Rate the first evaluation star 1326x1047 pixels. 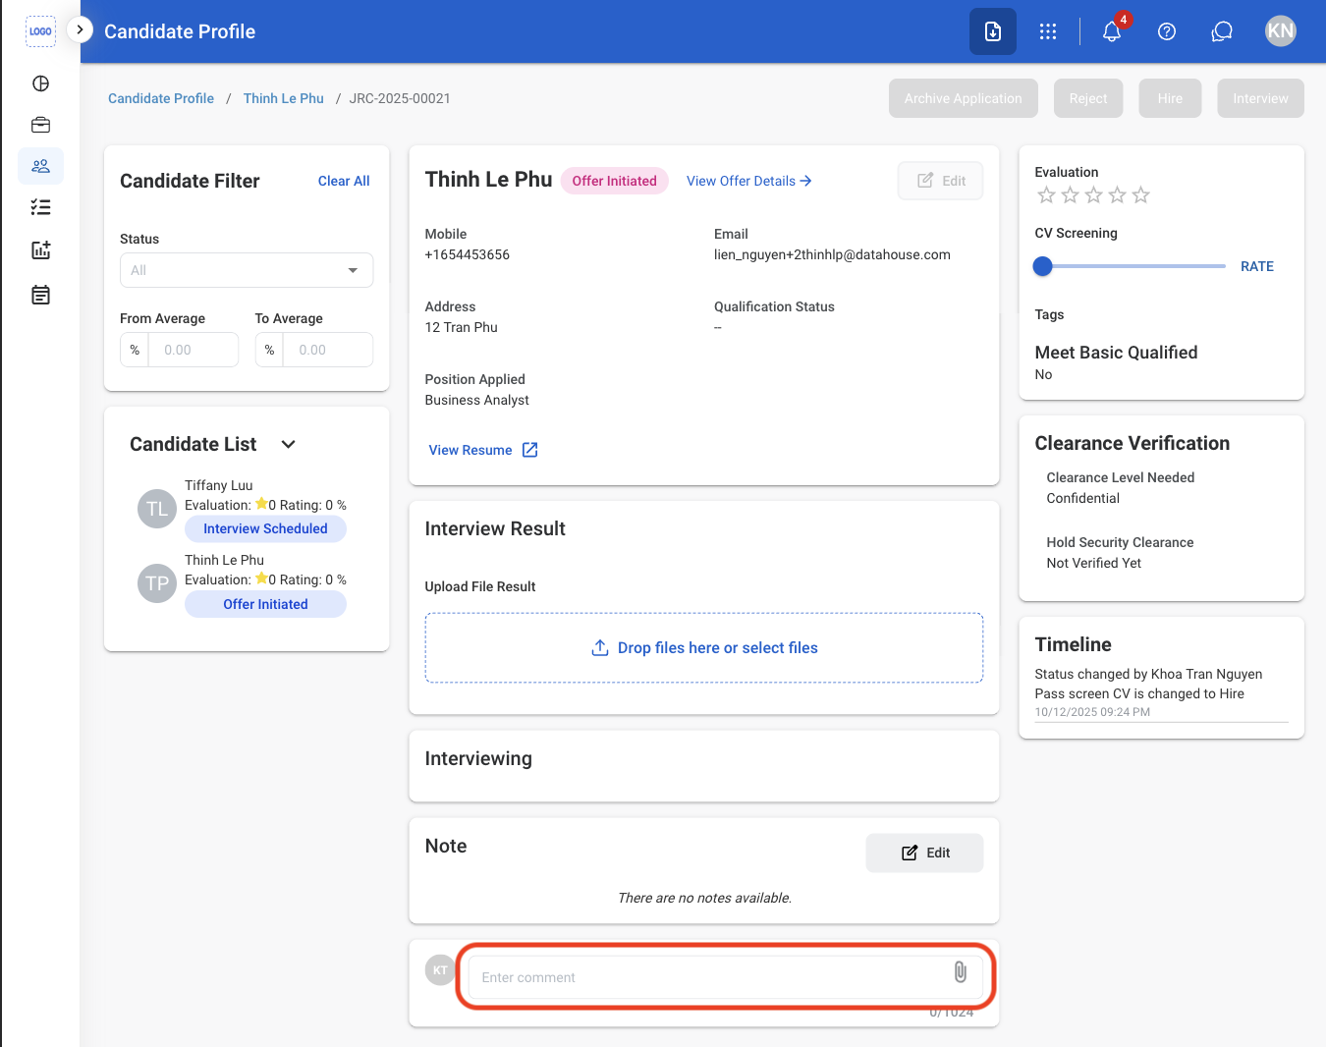pyautogui.click(x=1046, y=195)
